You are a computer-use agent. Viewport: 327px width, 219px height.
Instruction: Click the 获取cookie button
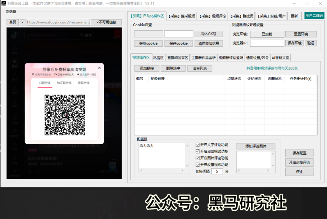tap(148, 43)
